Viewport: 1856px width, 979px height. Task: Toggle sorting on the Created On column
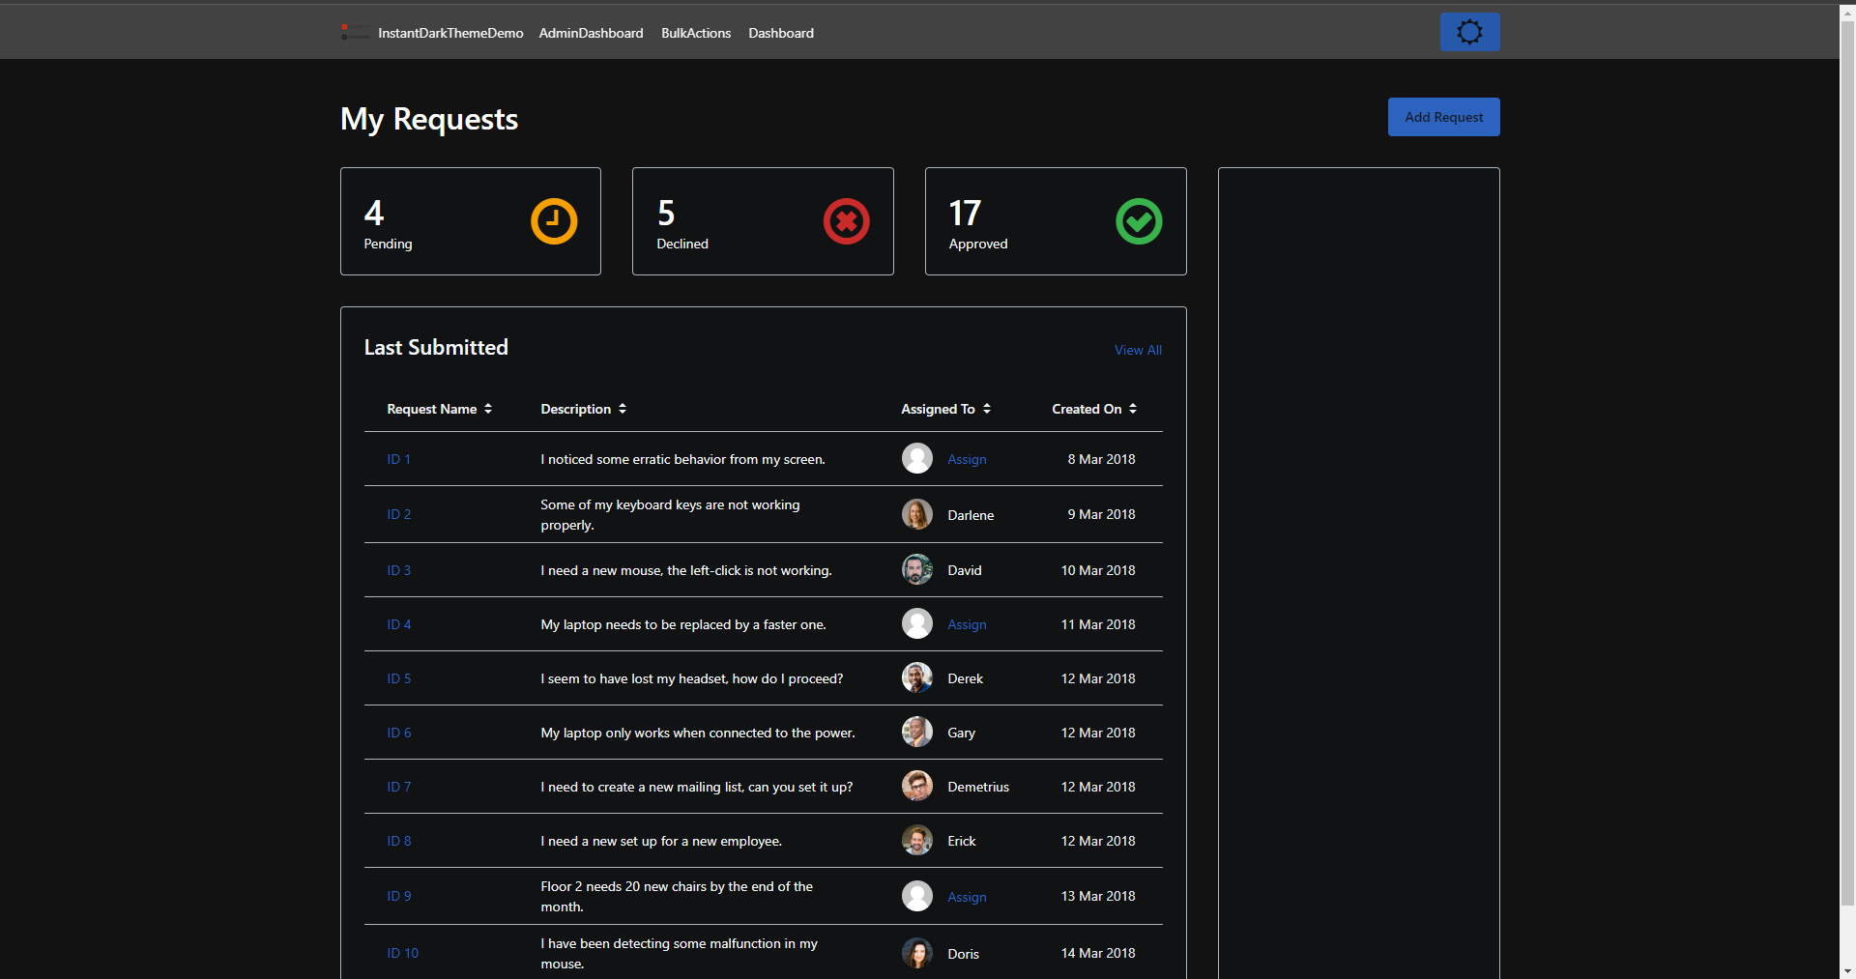1132,408
